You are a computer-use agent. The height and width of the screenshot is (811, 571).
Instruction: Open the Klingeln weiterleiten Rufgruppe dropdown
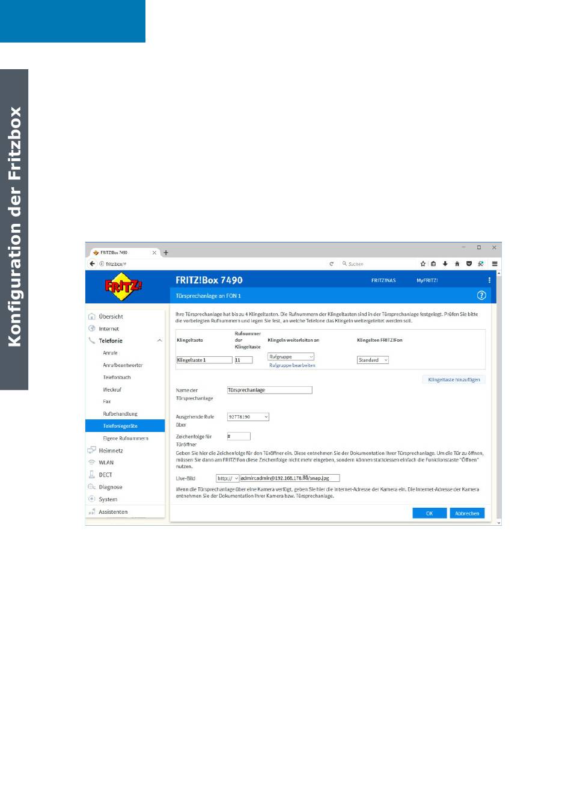click(291, 357)
